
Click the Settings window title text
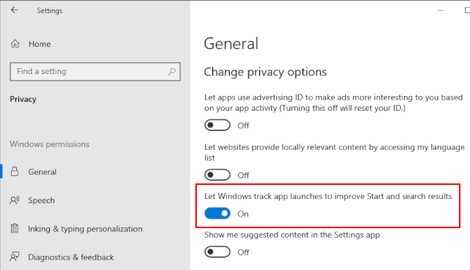pos(49,10)
